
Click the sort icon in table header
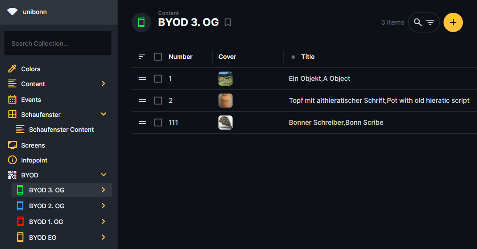coord(142,57)
